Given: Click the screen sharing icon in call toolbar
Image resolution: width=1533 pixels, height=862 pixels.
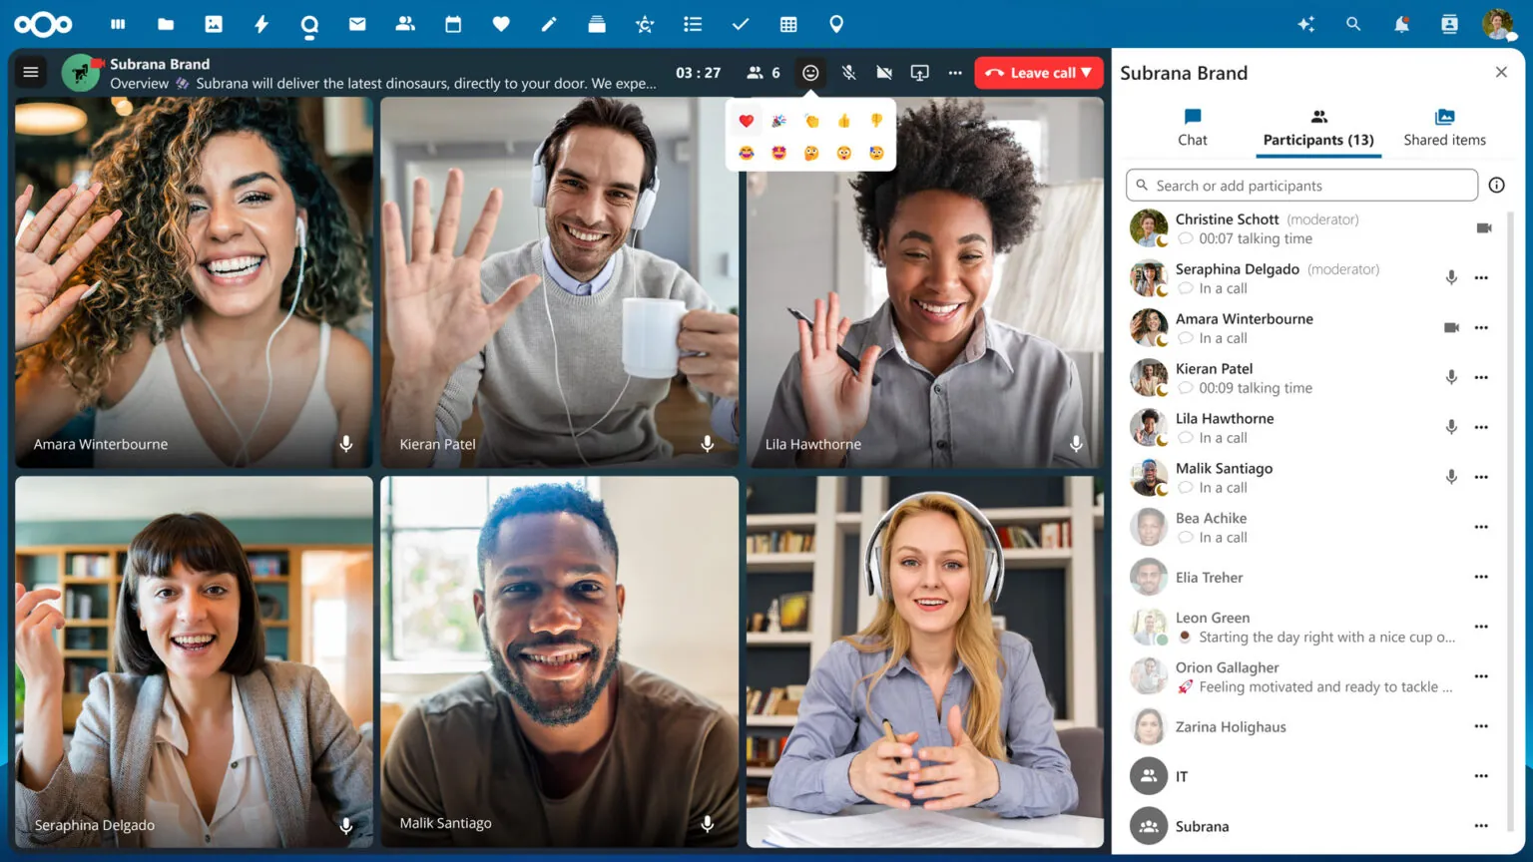Looking at the screenshot, I should 919,72.
